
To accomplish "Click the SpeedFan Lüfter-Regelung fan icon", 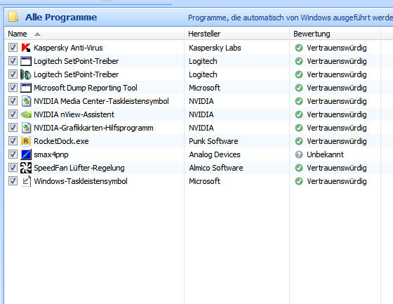I will [x=26, y=168].
